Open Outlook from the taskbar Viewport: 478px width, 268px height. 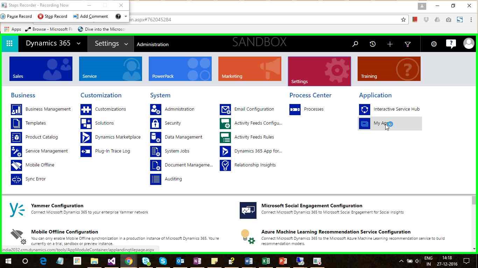pos(180,261)
